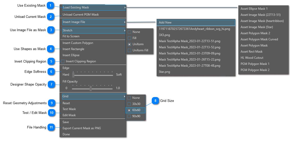Click callout badge 6 for Edge Softness

(51, 72)
